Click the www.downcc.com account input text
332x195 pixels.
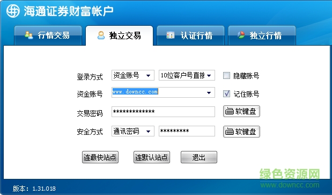[135, 92]
